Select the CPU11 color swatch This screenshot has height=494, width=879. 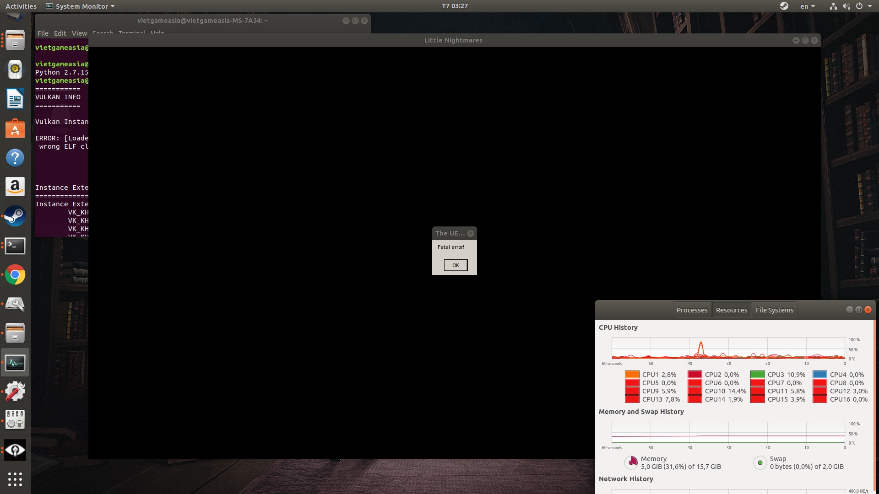tap(758, 391)
